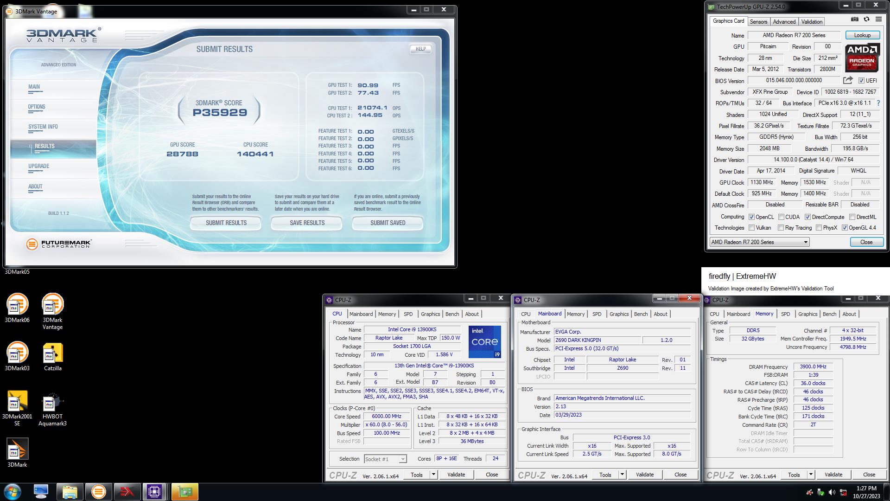The height and width of the screenshot is (501, 890).
Task: Open the AMD Radeon R7 200 Series dropdown
Action: tap(759, 242)
